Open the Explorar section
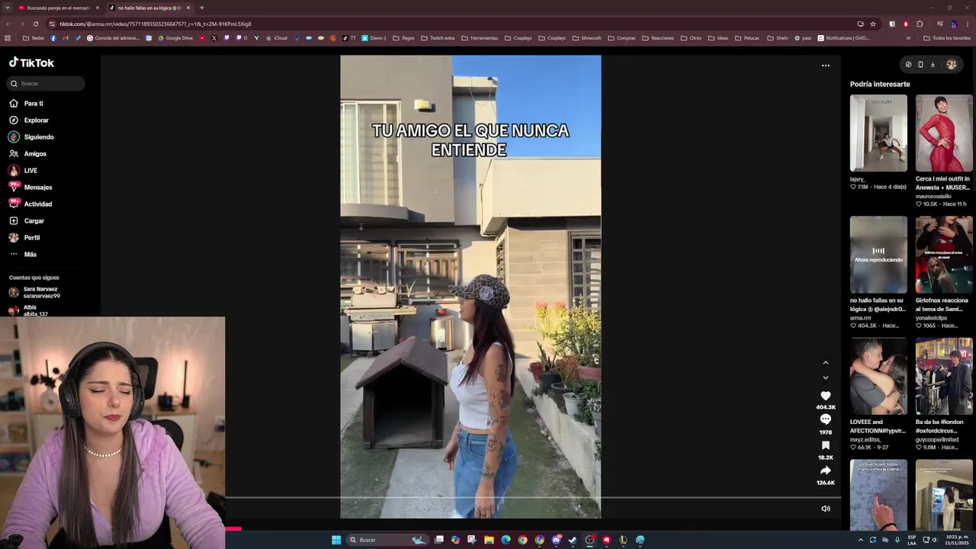 click(x=28, y=120)
